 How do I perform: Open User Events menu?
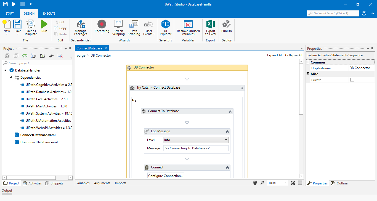pyautogui.click(x=149, y=28)
